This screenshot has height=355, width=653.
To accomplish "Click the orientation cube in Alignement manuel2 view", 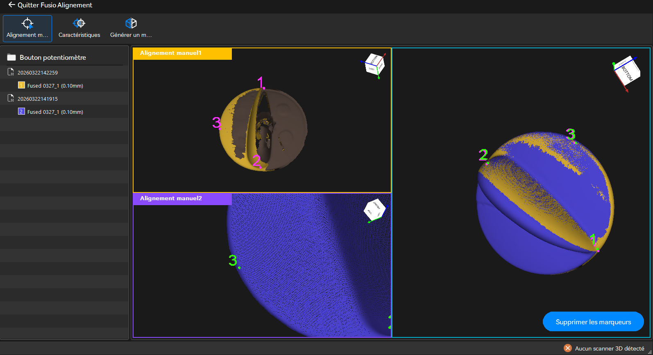I will pyautogui.click(x=374, y=209).
